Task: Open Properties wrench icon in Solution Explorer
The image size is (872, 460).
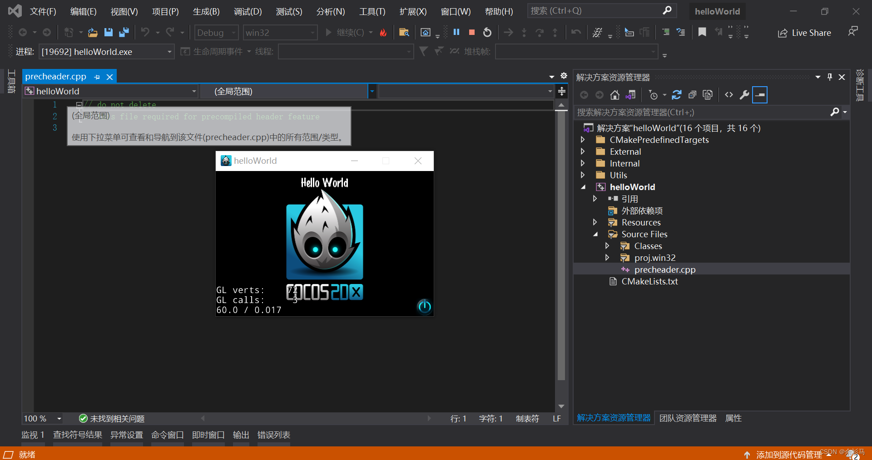Action: 744,95
